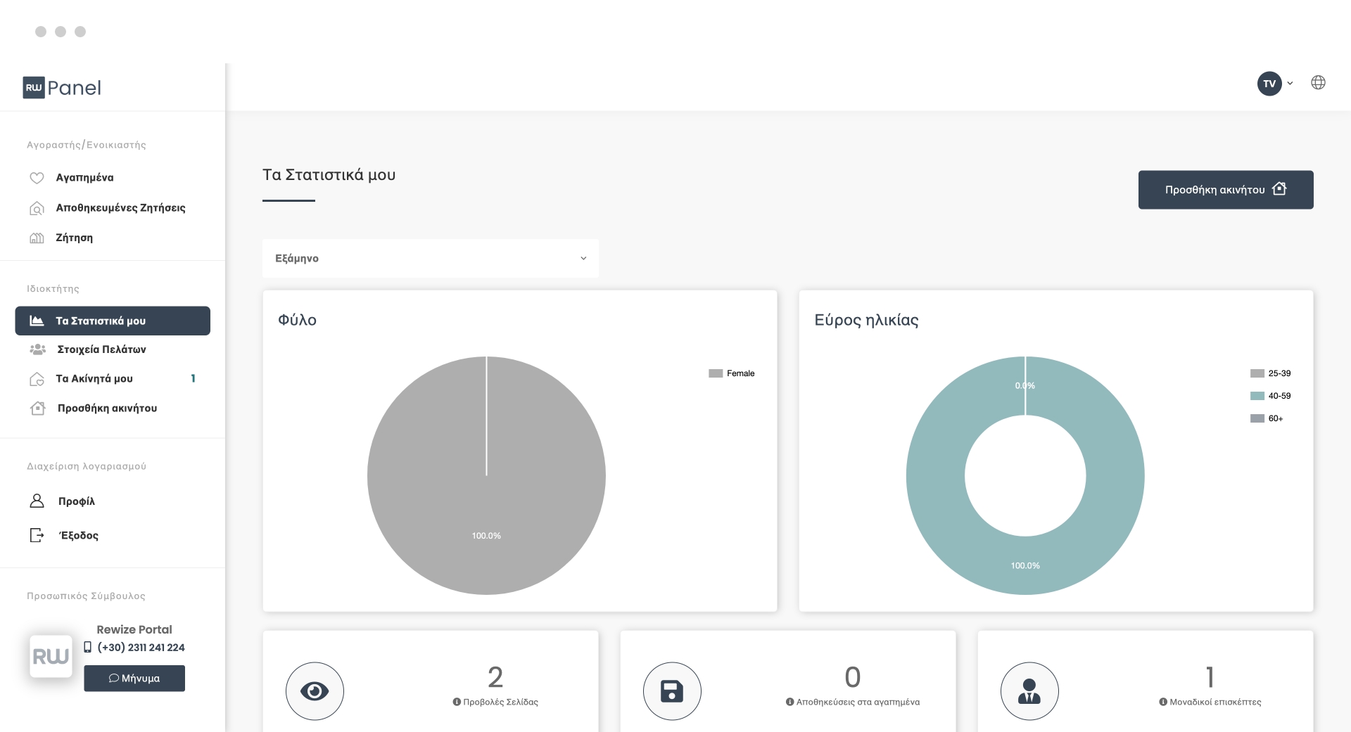Toggle the 60+ age legend entry

pyautogui.click(x=1267, y=418)
